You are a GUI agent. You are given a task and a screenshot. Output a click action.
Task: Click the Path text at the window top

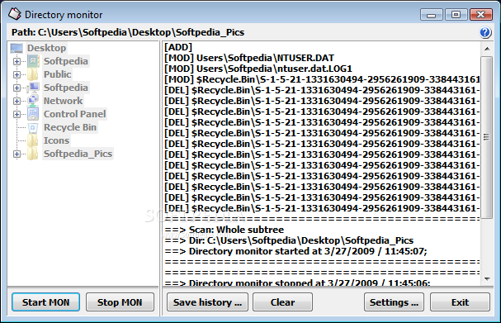128,32
